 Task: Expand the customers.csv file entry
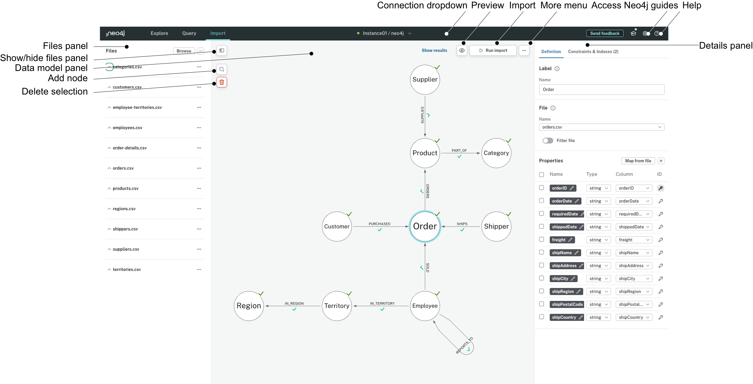109,87
